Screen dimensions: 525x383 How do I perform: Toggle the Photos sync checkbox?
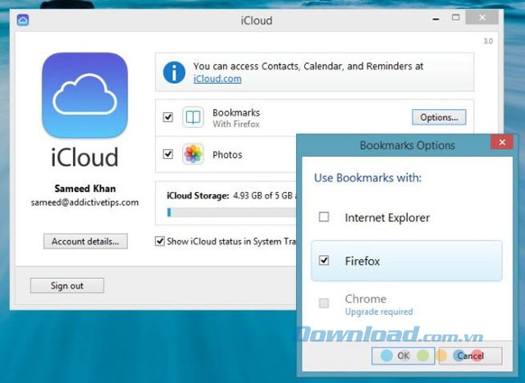tap(168, 154)
